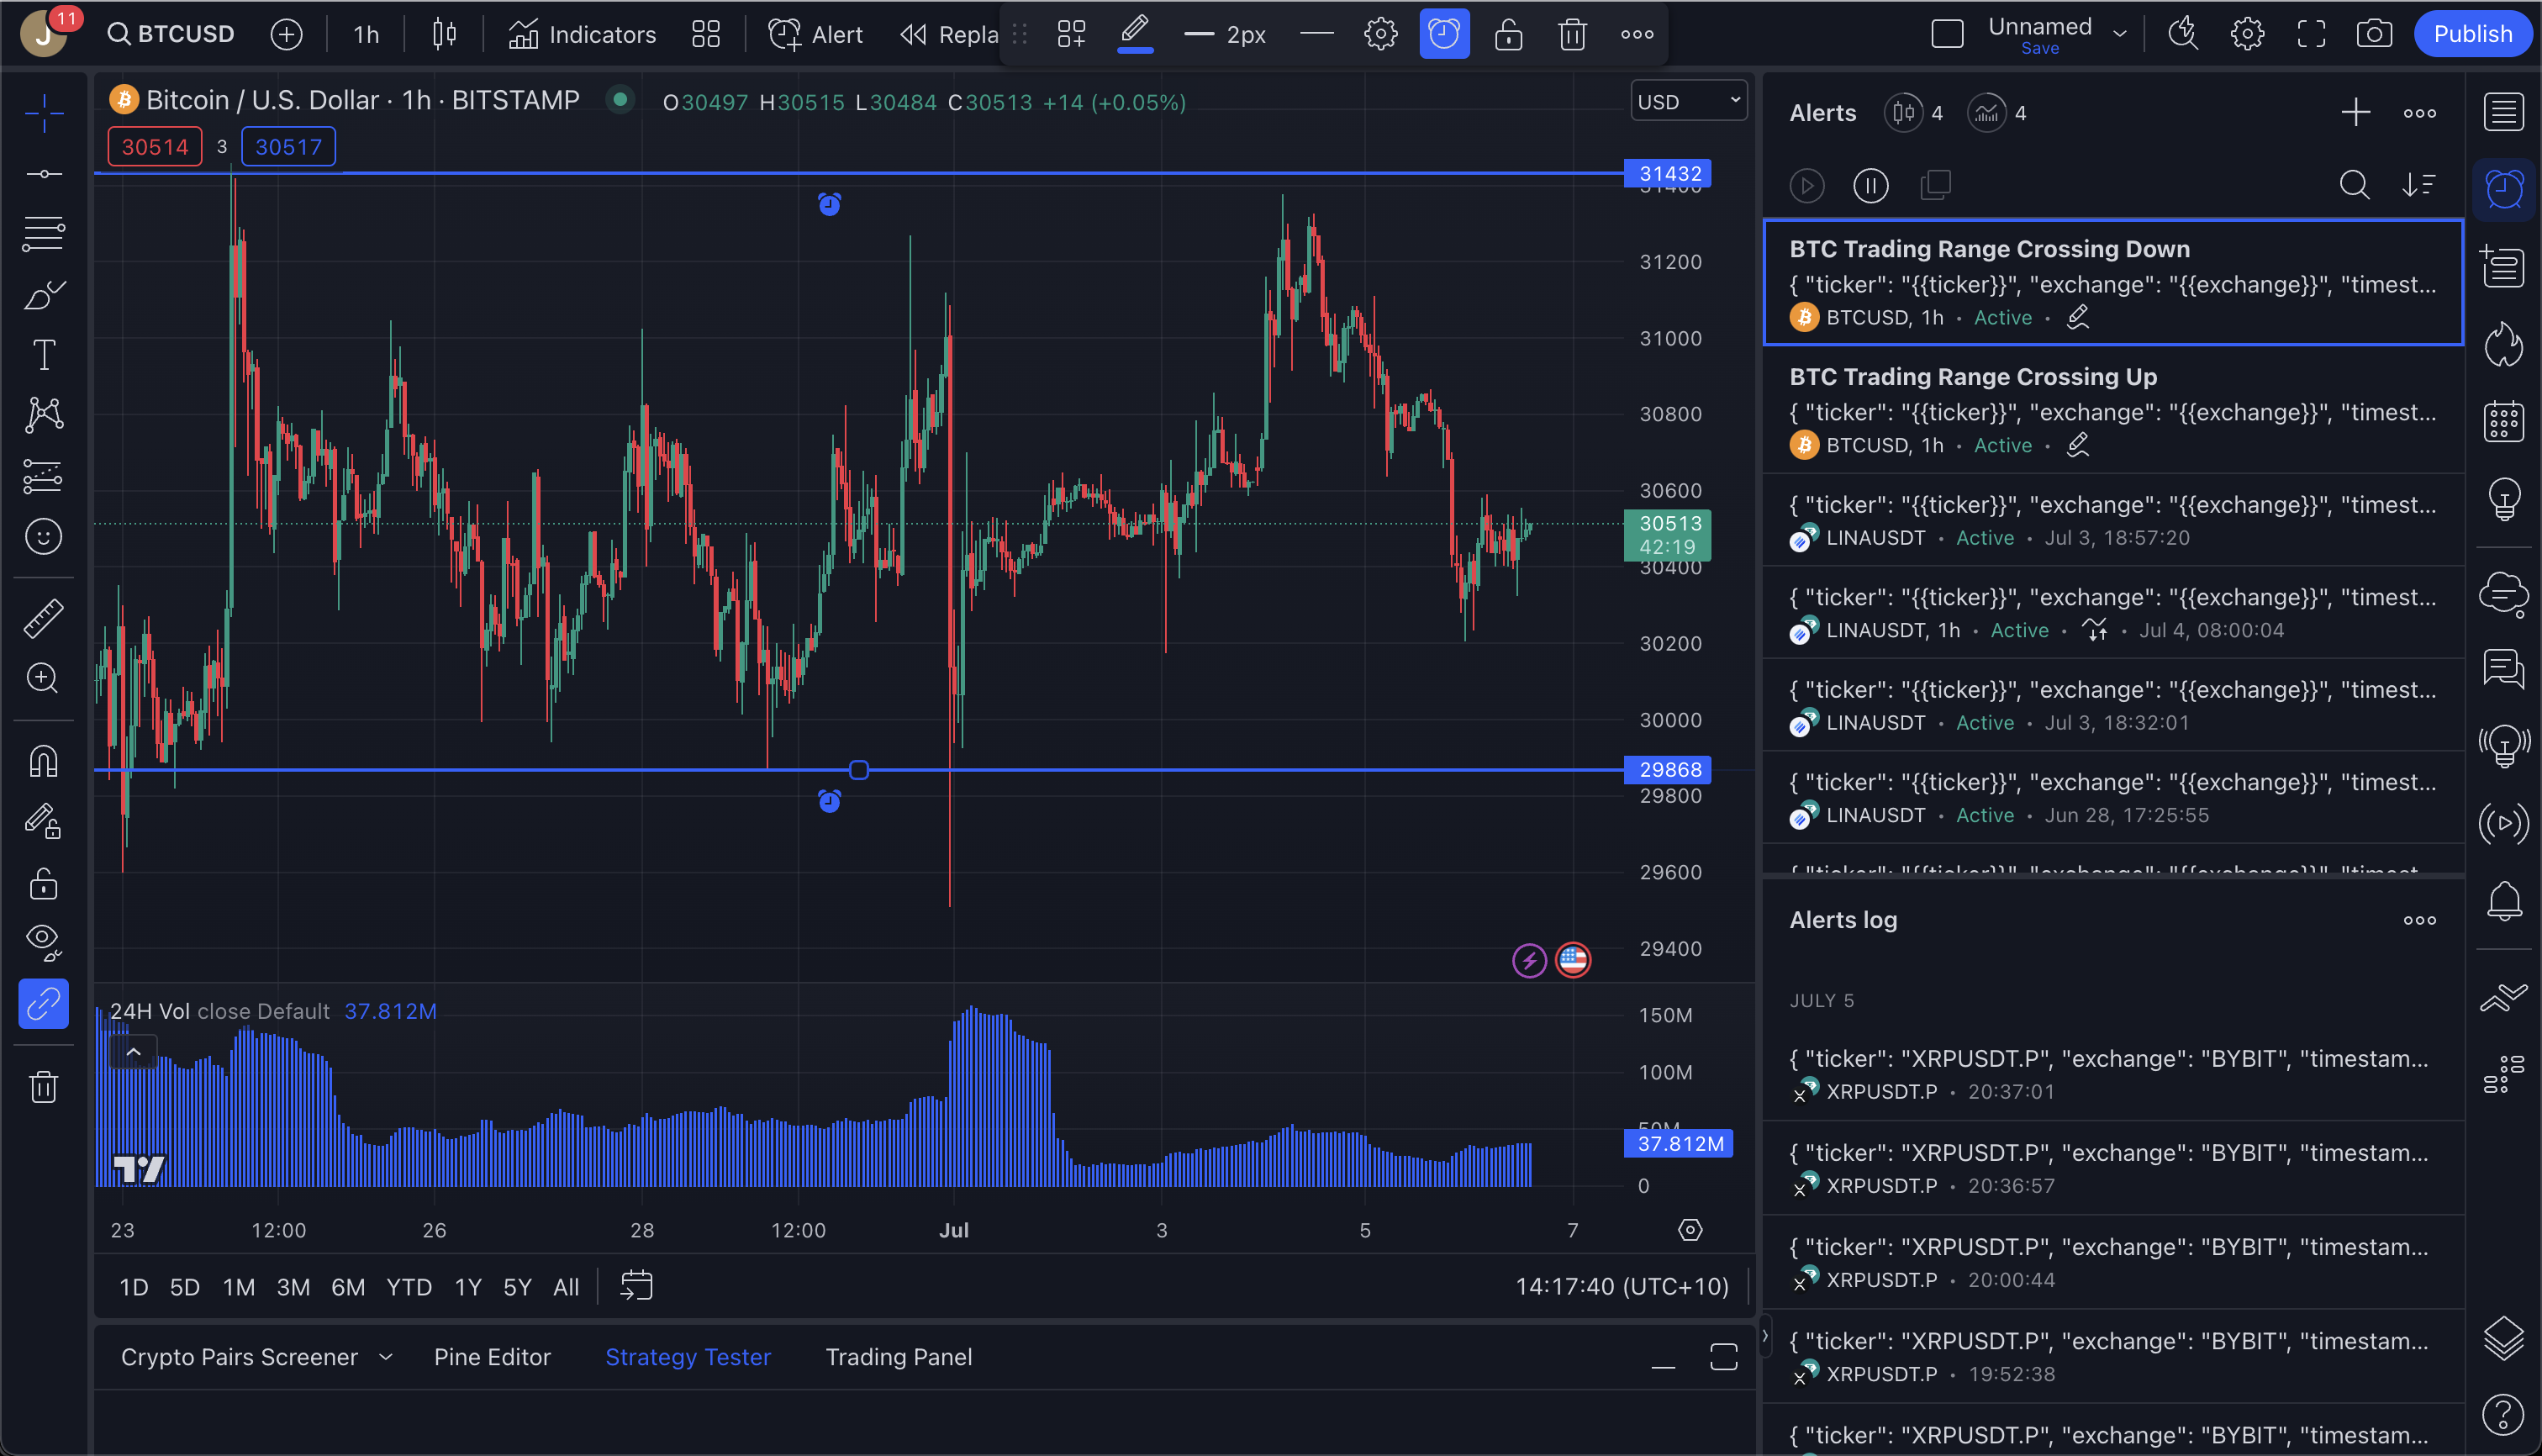Collapse the volume indicator legend arrow

click(x=133, y=1051)
